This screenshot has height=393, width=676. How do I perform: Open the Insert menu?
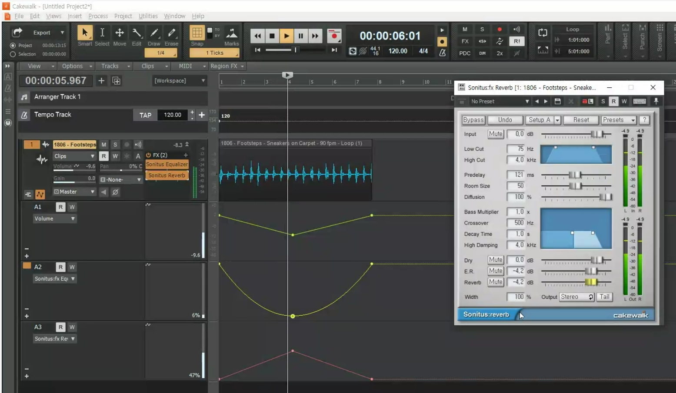(74, 16)
